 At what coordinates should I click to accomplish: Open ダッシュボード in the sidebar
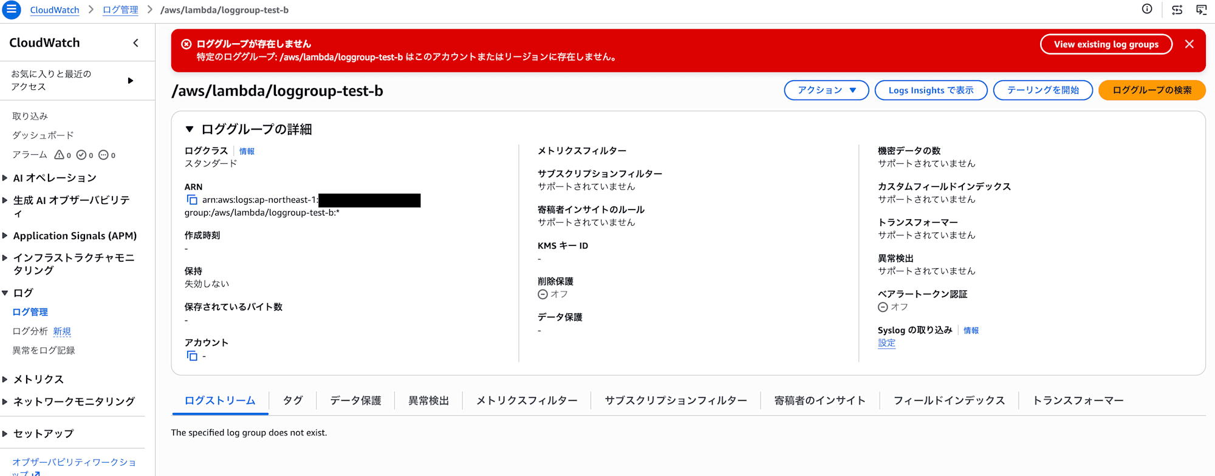43,135
